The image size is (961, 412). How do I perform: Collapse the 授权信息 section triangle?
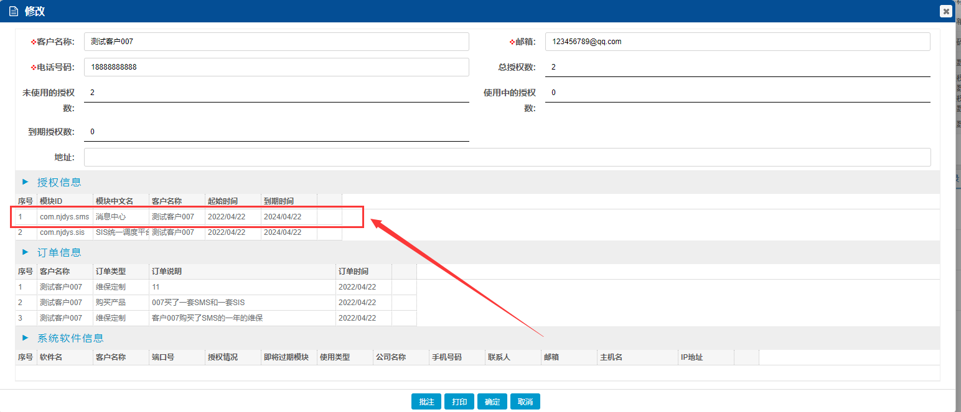[26, 182]
